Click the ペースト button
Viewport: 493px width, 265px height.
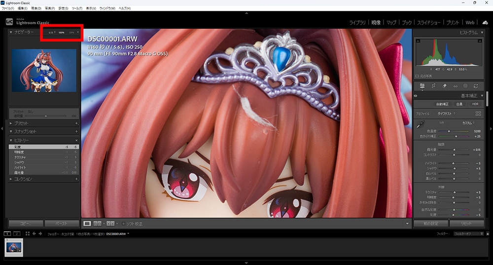pos(62,224)
